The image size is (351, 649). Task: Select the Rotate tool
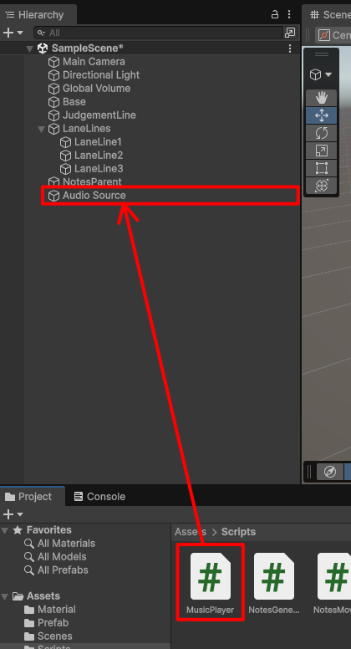pos(322,133)
